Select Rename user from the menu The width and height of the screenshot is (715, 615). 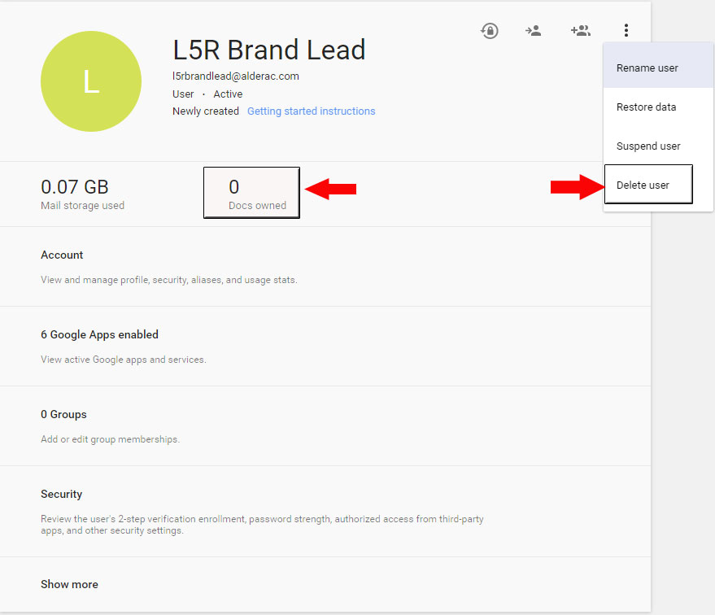(658, 68)
